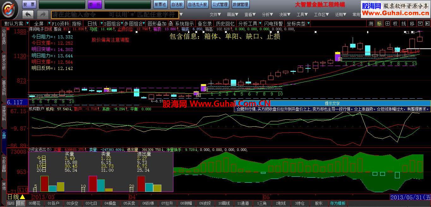Image resolution: width=431 pixels, height=207 pixels.
Task: Click 存为模板 save template link
Action: (x=338, y=204)
